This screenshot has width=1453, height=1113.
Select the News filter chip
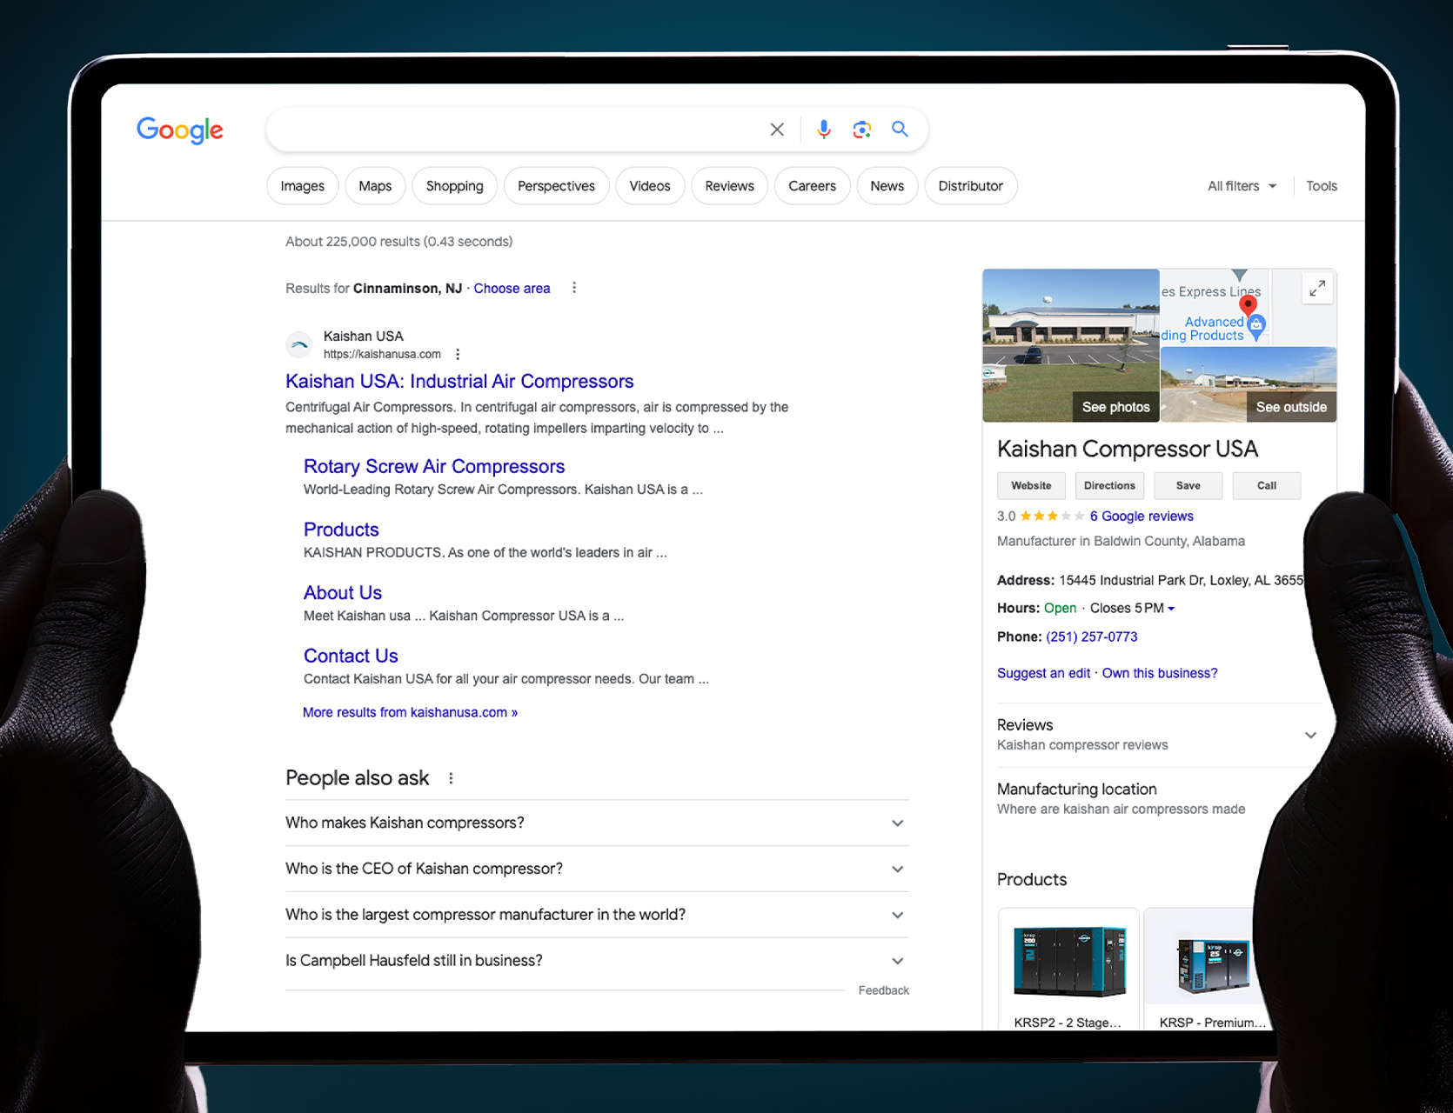click(x=887, y=186)
